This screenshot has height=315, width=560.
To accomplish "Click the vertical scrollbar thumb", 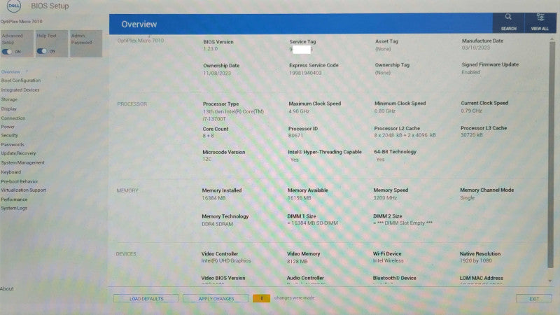I will click(x=552, y=154).
